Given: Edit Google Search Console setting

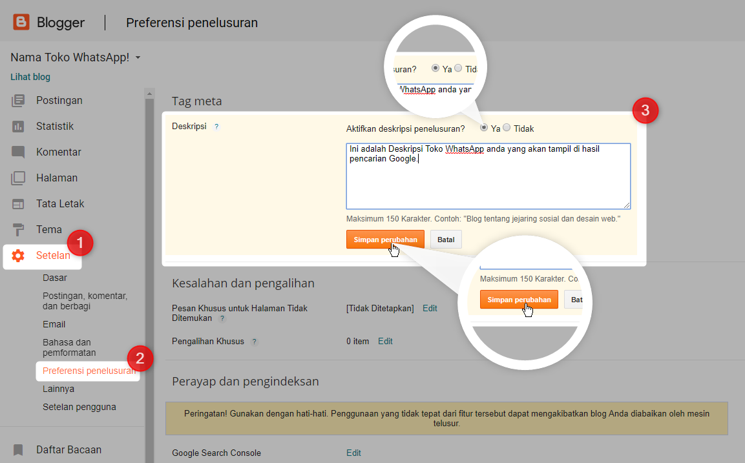Looking at the screenshot, I should point(353,453).
